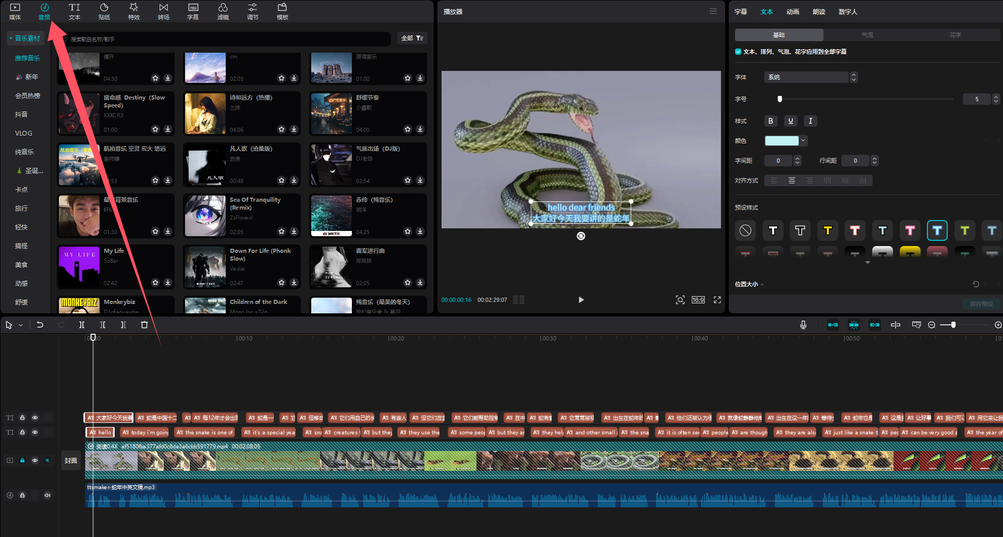1003x537 pixels.
Task: Change the 16:9 aspect ratio setting
Action: click(698, 300)
